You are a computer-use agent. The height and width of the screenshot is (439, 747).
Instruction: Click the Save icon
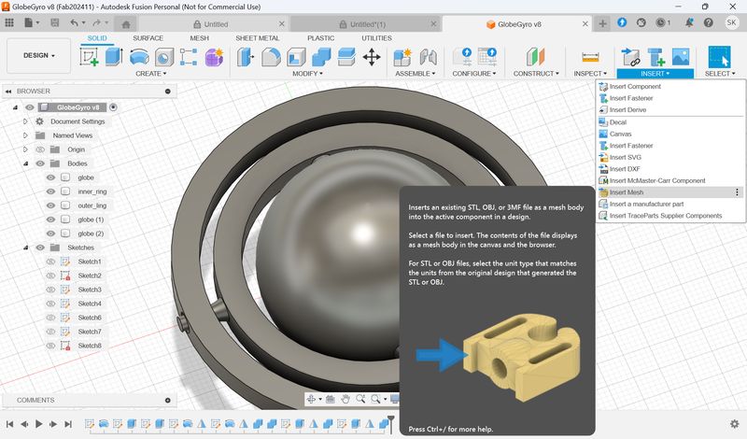55,22
